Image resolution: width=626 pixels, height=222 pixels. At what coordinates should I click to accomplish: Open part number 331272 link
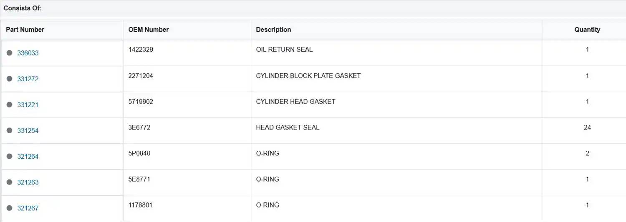point(28,79)
